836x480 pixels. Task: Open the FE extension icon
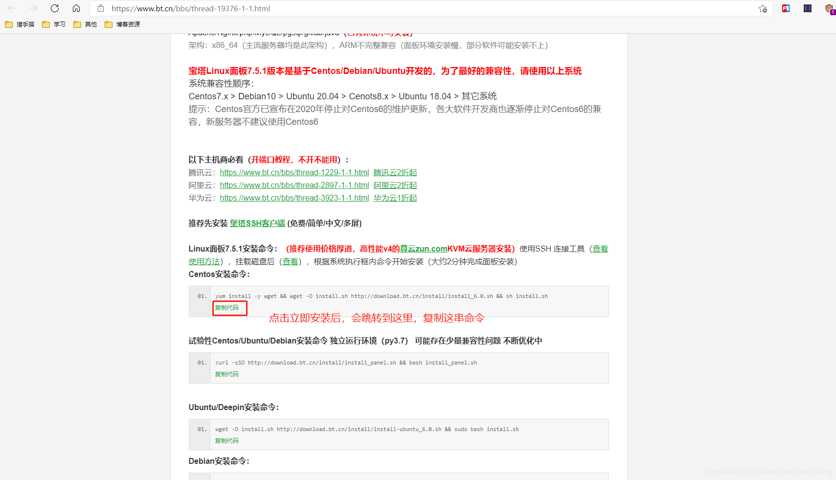[x=786, y=8]
